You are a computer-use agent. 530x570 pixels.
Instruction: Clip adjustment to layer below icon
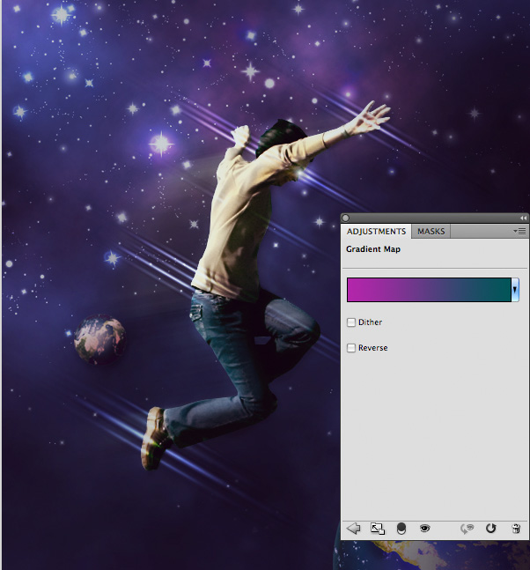(x=401, y=529)
